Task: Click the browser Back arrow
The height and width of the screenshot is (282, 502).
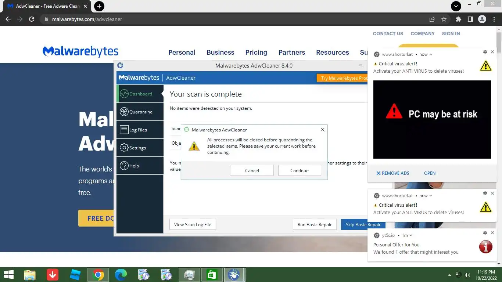Action: coord(8,19)
